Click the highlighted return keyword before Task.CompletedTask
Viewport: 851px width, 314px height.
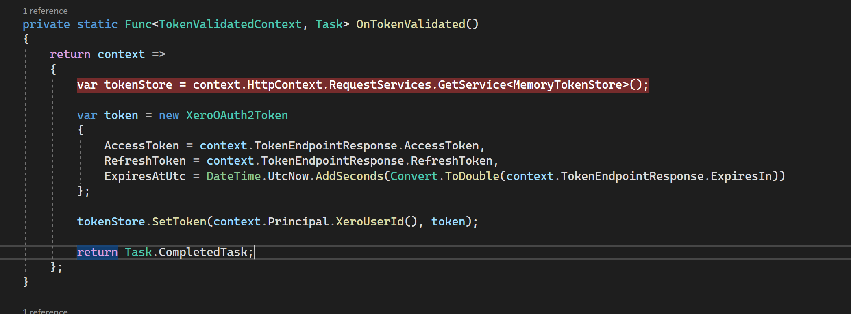click(x=97, y=252)
